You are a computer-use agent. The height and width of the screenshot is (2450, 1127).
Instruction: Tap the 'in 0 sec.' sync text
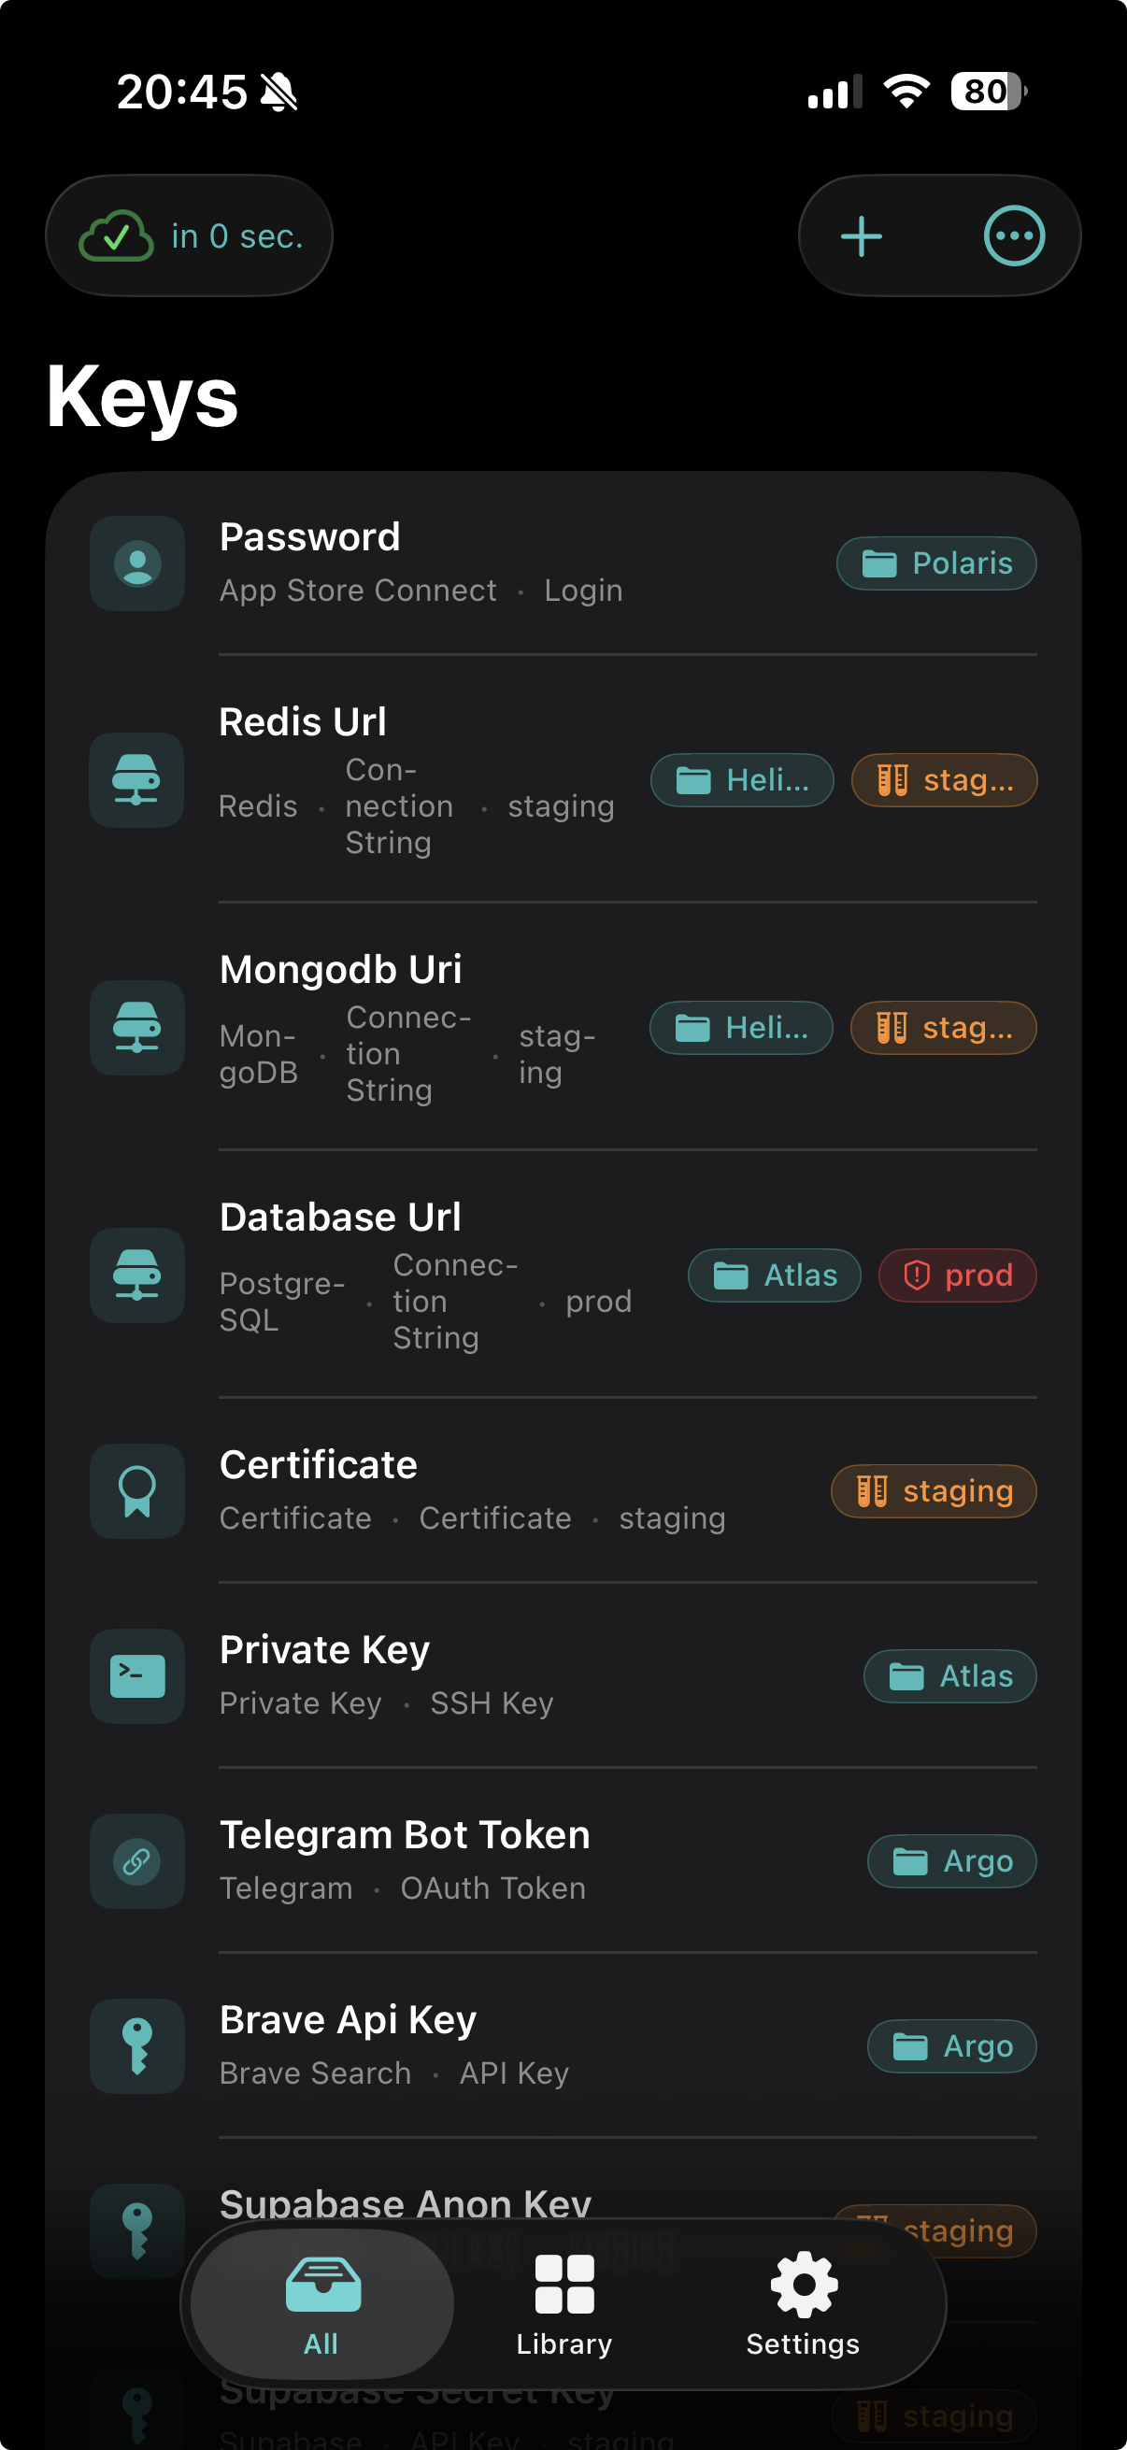[x=236, y=235]
